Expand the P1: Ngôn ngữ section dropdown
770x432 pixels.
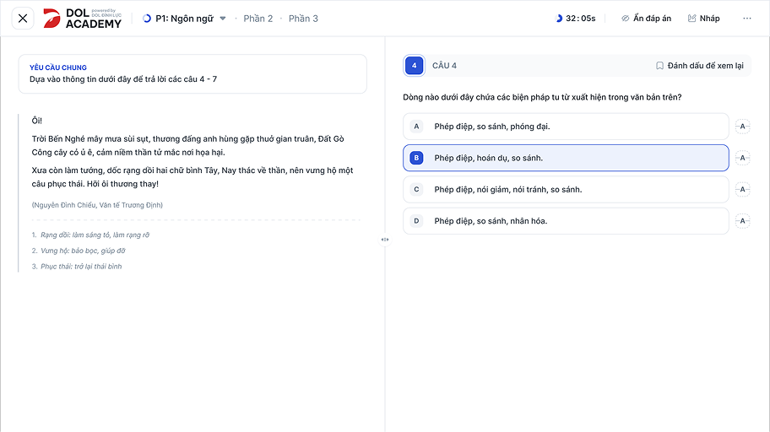point(223,19)
